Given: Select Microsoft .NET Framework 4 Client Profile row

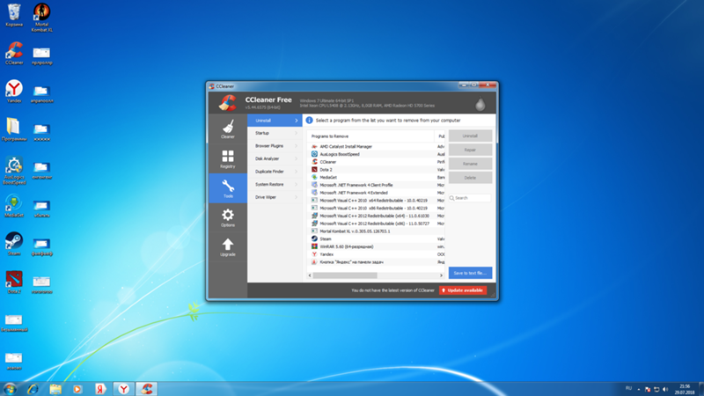Looking at the screenshot, I should 377,185.
